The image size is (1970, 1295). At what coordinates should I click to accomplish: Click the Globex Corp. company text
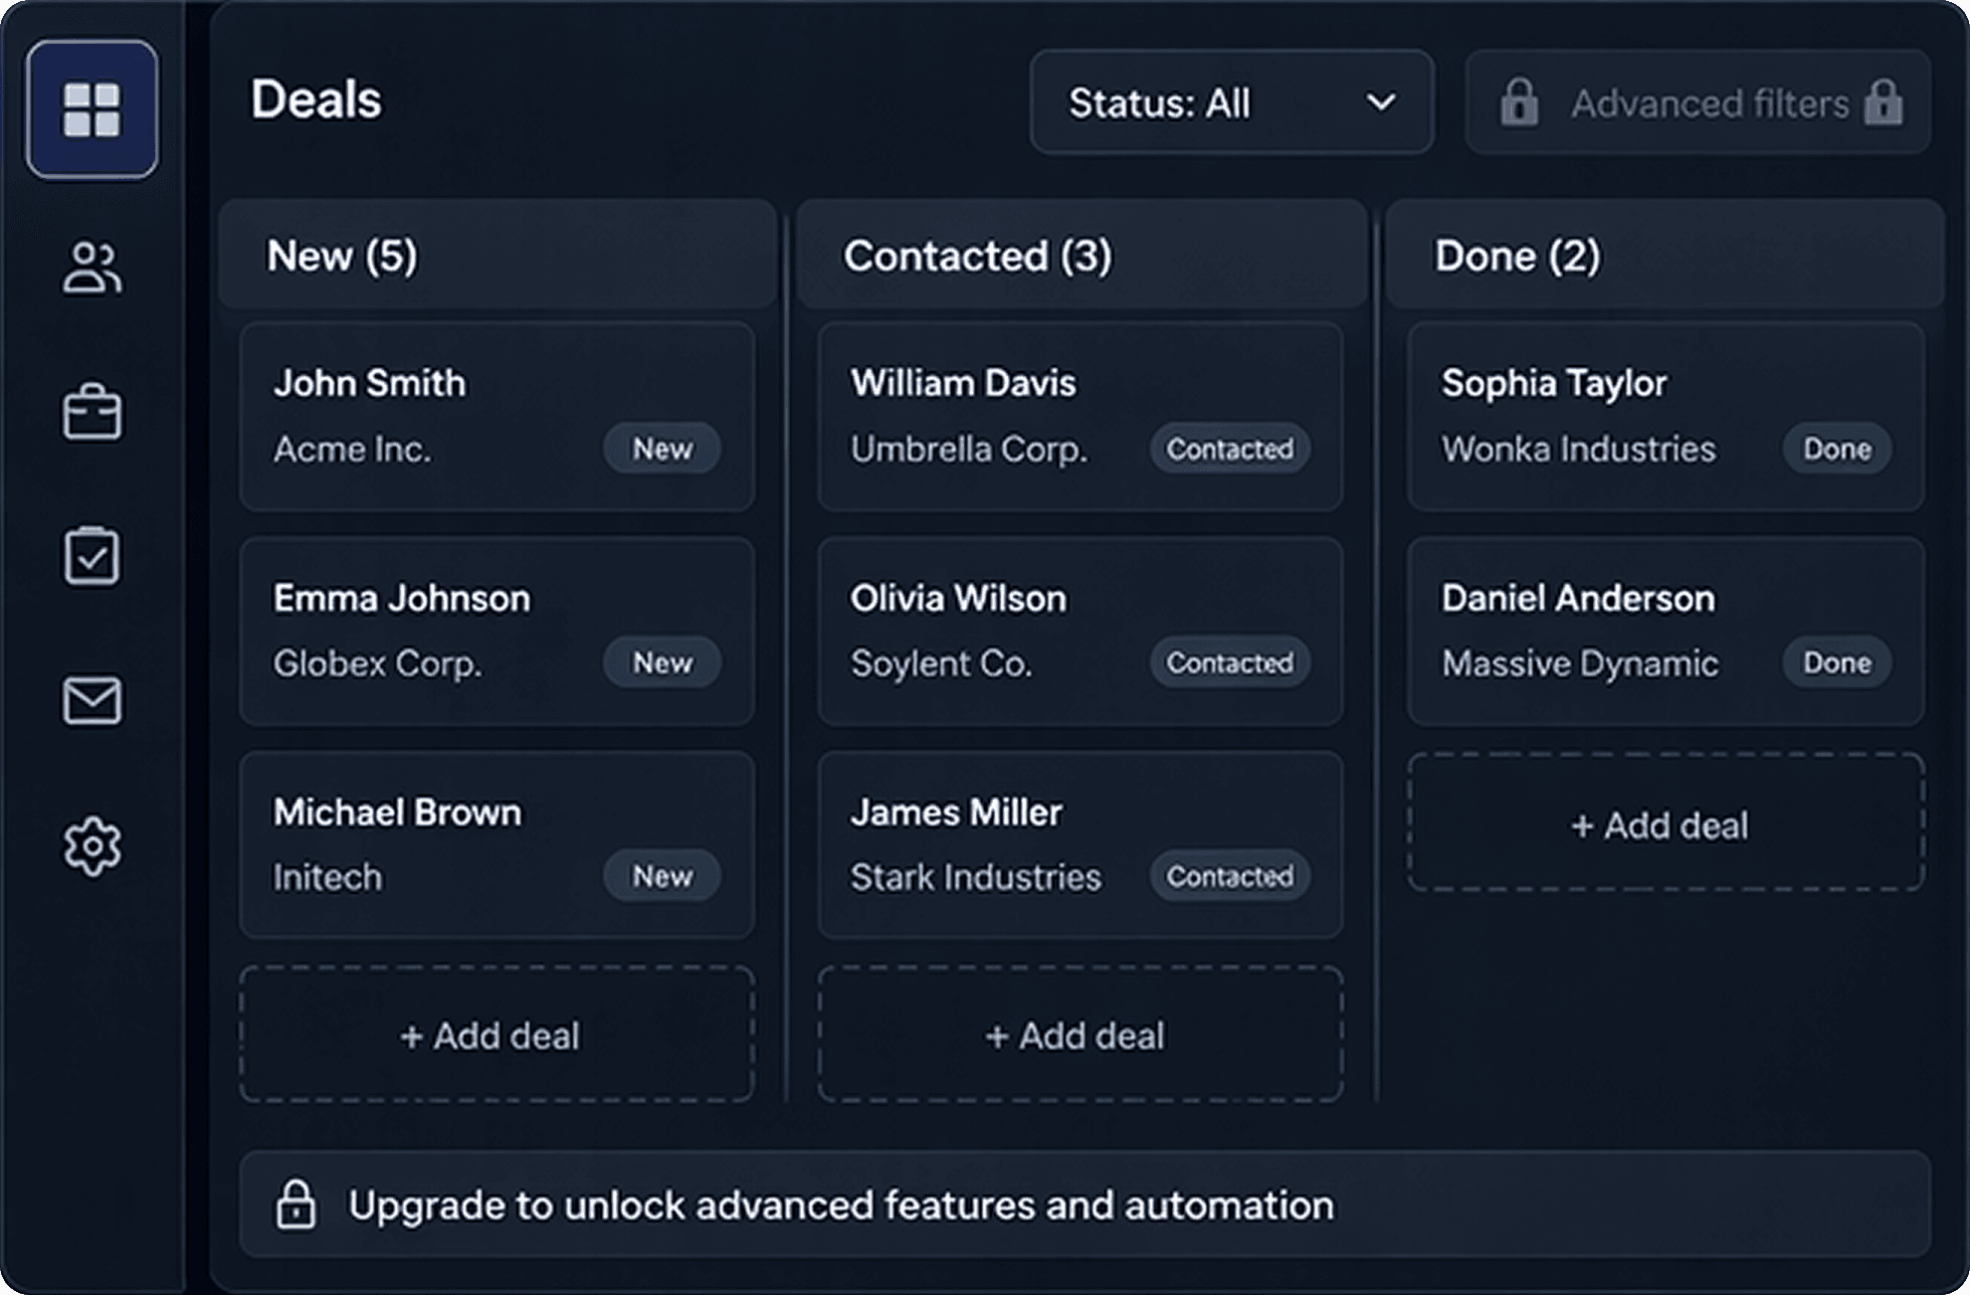click(x=377, y=663)
